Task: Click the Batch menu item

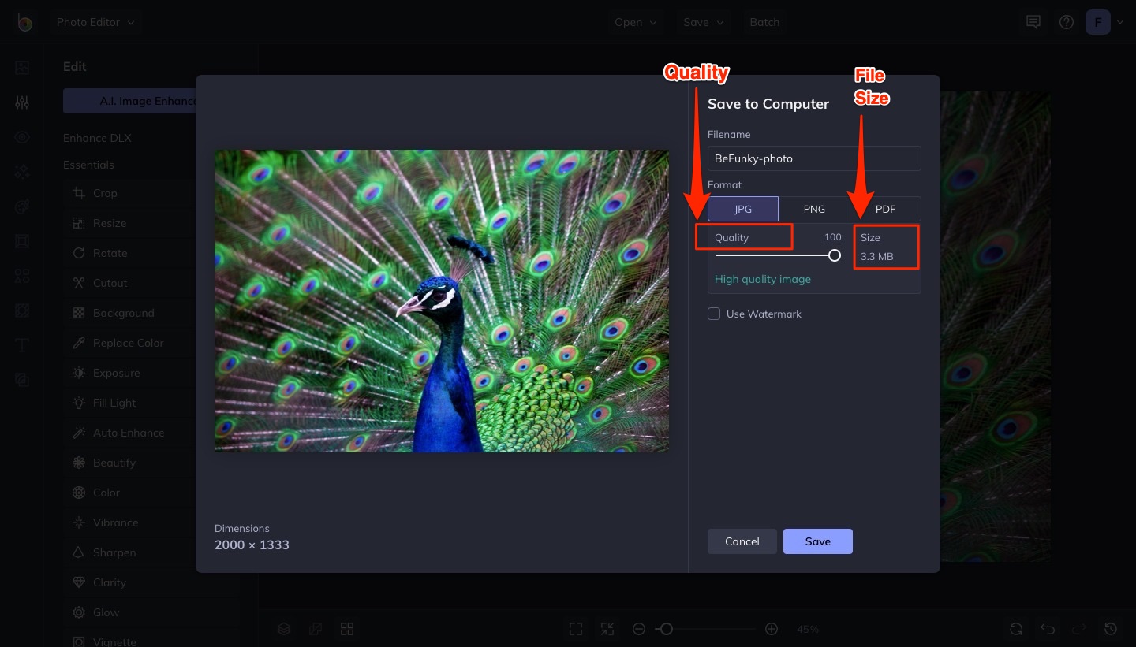Action: pos(764,22)
